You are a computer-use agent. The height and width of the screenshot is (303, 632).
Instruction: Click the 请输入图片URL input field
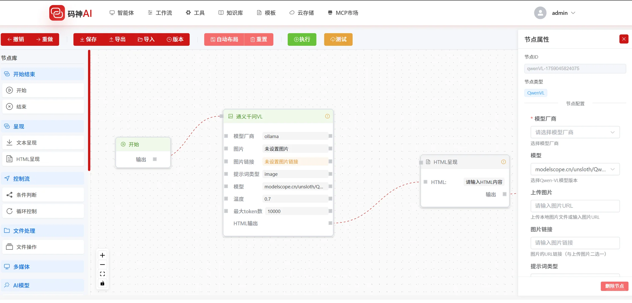tap(575, 206)
